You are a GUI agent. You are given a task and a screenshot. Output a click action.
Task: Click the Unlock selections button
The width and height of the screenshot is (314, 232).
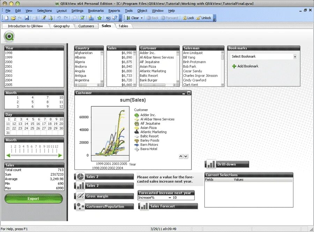(203, 18)
